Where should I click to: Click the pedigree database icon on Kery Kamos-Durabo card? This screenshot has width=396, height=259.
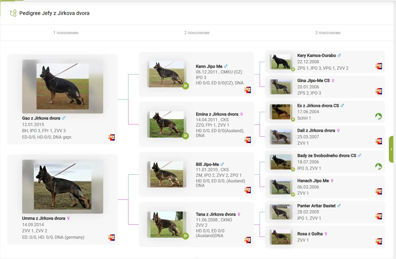[378, 66]
